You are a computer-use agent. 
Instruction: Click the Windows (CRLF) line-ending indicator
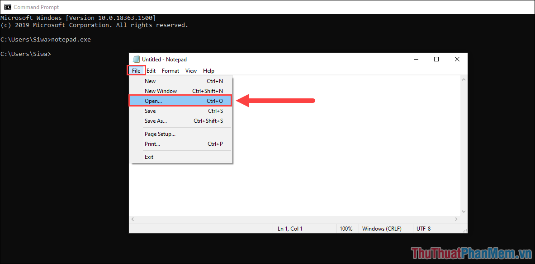point(381,228)
